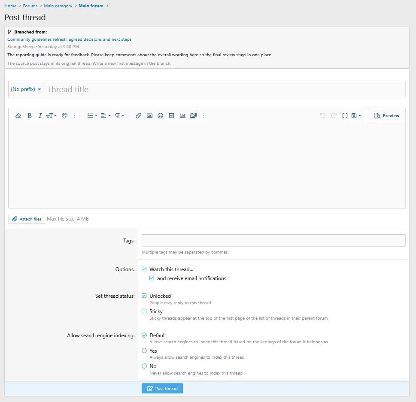Expand the font size dropdown
The width and height of the screenshot is (416, 402).
tap(51, 115)
